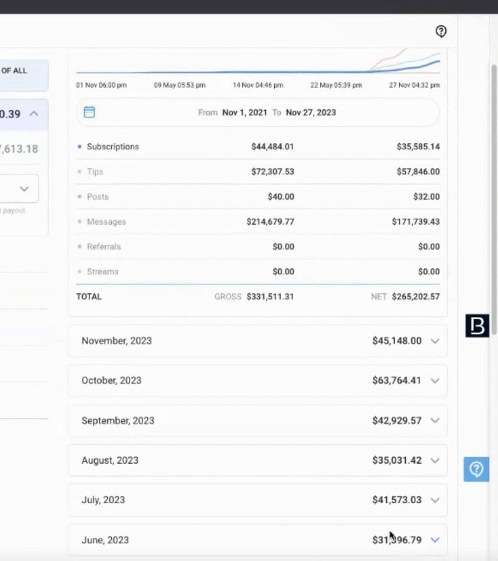Screen dimensions: 498x561
Task: Click the help question mark icon at top
Action: point(441,31)
